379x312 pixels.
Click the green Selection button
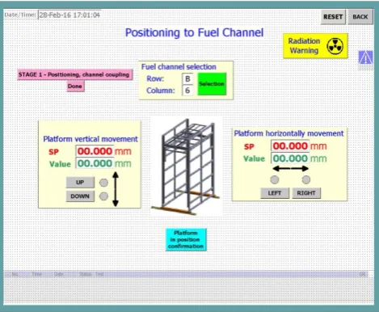[x=212, y=84]
